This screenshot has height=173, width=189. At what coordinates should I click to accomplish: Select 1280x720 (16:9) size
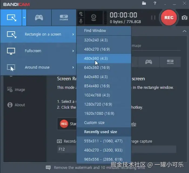point(104,104)
